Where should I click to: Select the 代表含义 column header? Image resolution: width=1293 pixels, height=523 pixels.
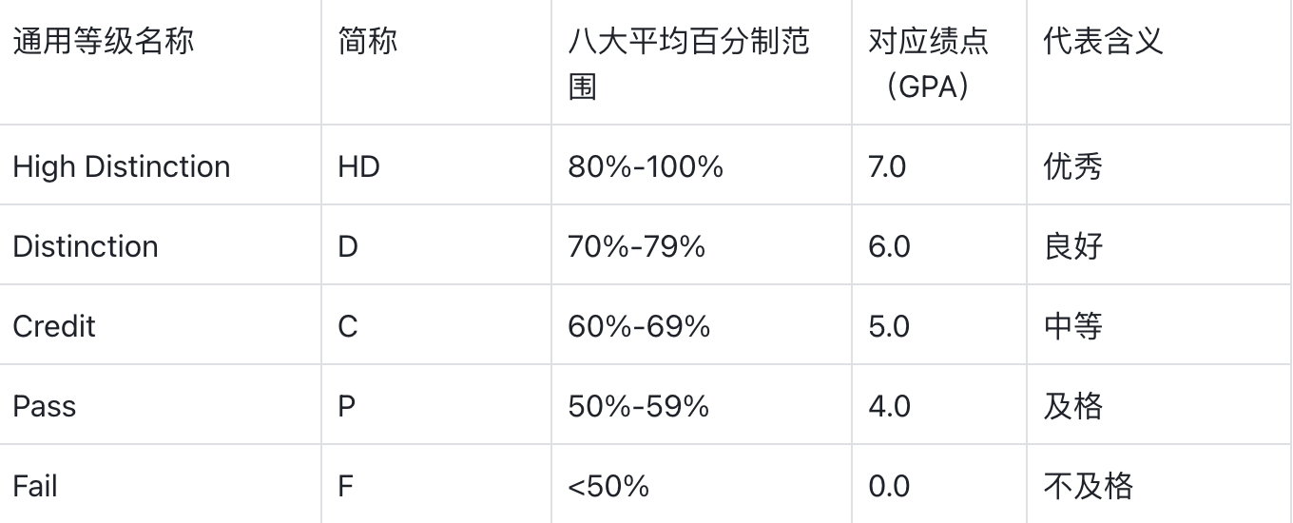click(x=1103, y=42)
